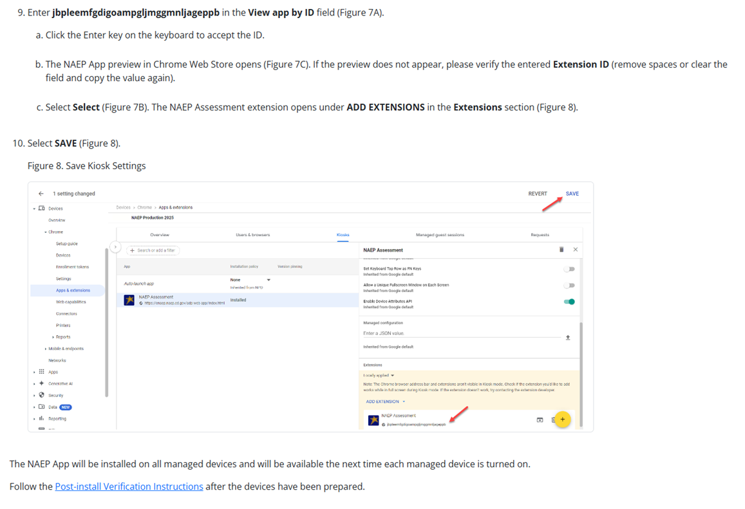745x509 pixels.
Task: Toggle Enable Device Attributes API switch
Action: (x=569, y=302)
